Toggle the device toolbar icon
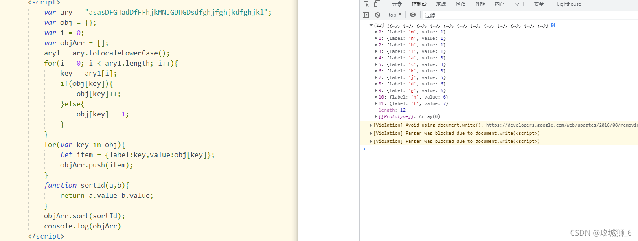Viewport: 638px width, 241px height. click(x=377, y=4)
